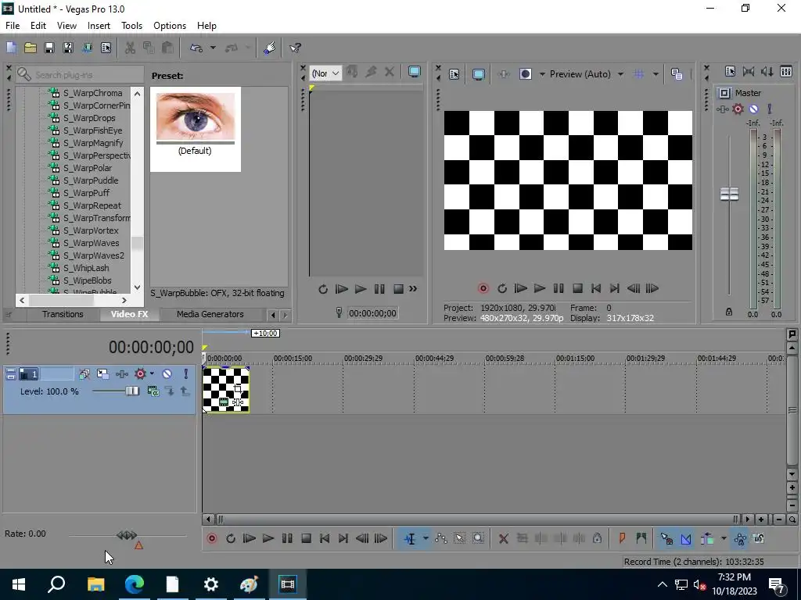Select S_WarpChroma in plug-in list
The width and height of the screenshot is (801, 600).
coord(92,93)
